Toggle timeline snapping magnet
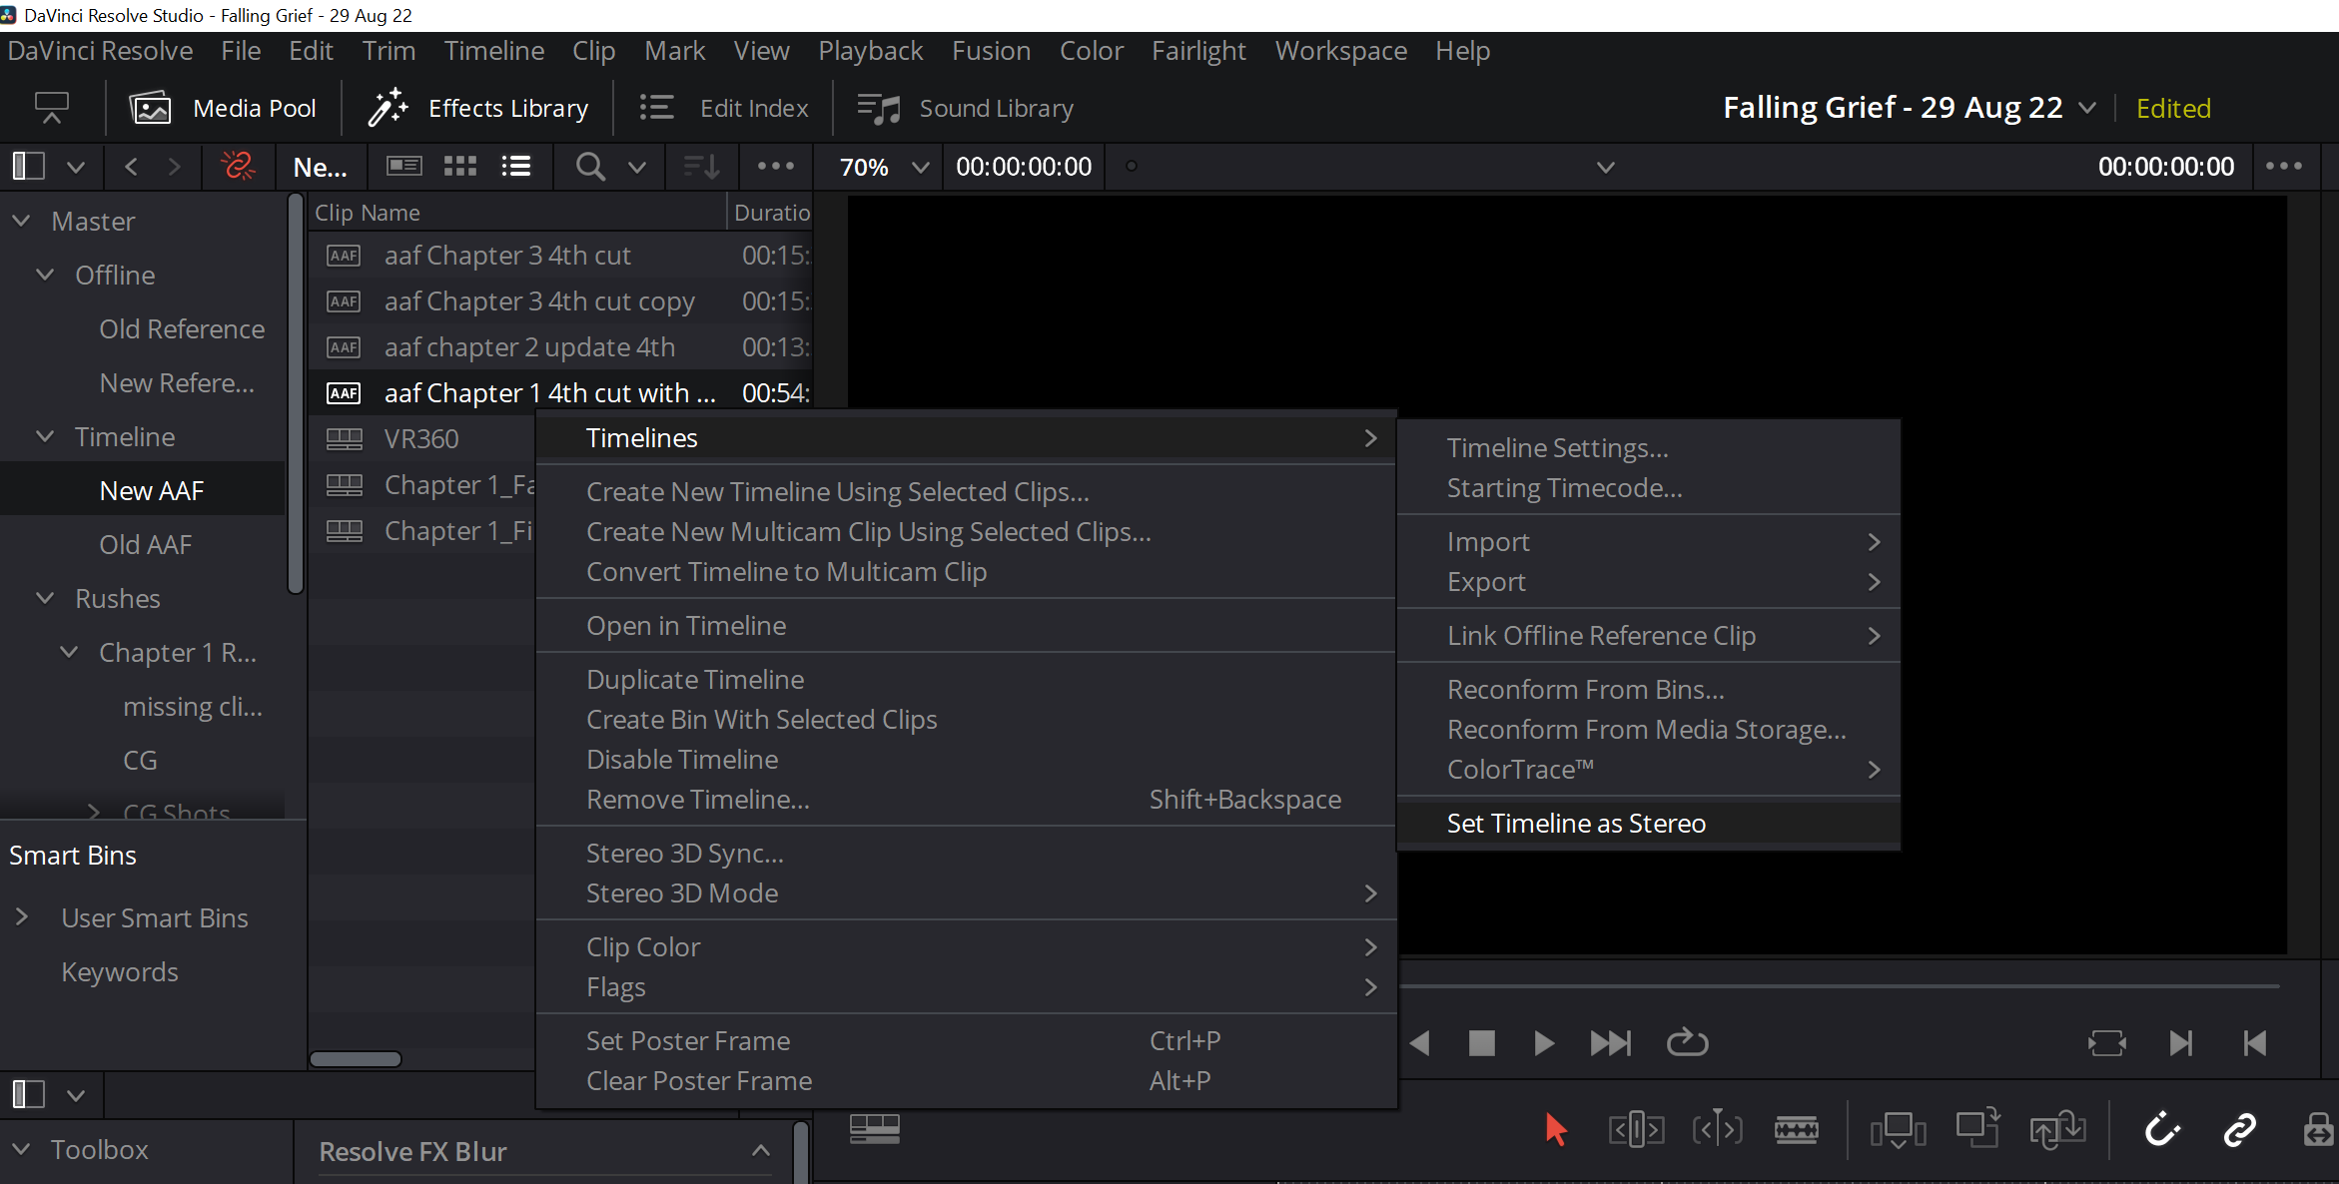This screenshot has height=1184, width=2339. tap(2161, 1130)
